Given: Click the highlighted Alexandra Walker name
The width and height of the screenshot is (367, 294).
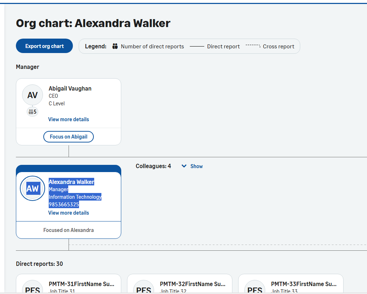Looking at the screenshot, I should click(x=71, y=182).
